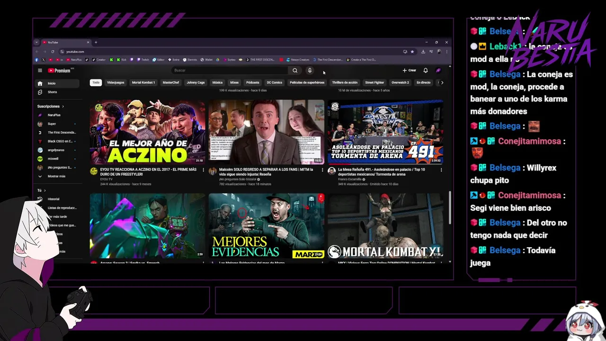Open Shorts in the sidebar

pyautogui.click(x=58, y=92)
